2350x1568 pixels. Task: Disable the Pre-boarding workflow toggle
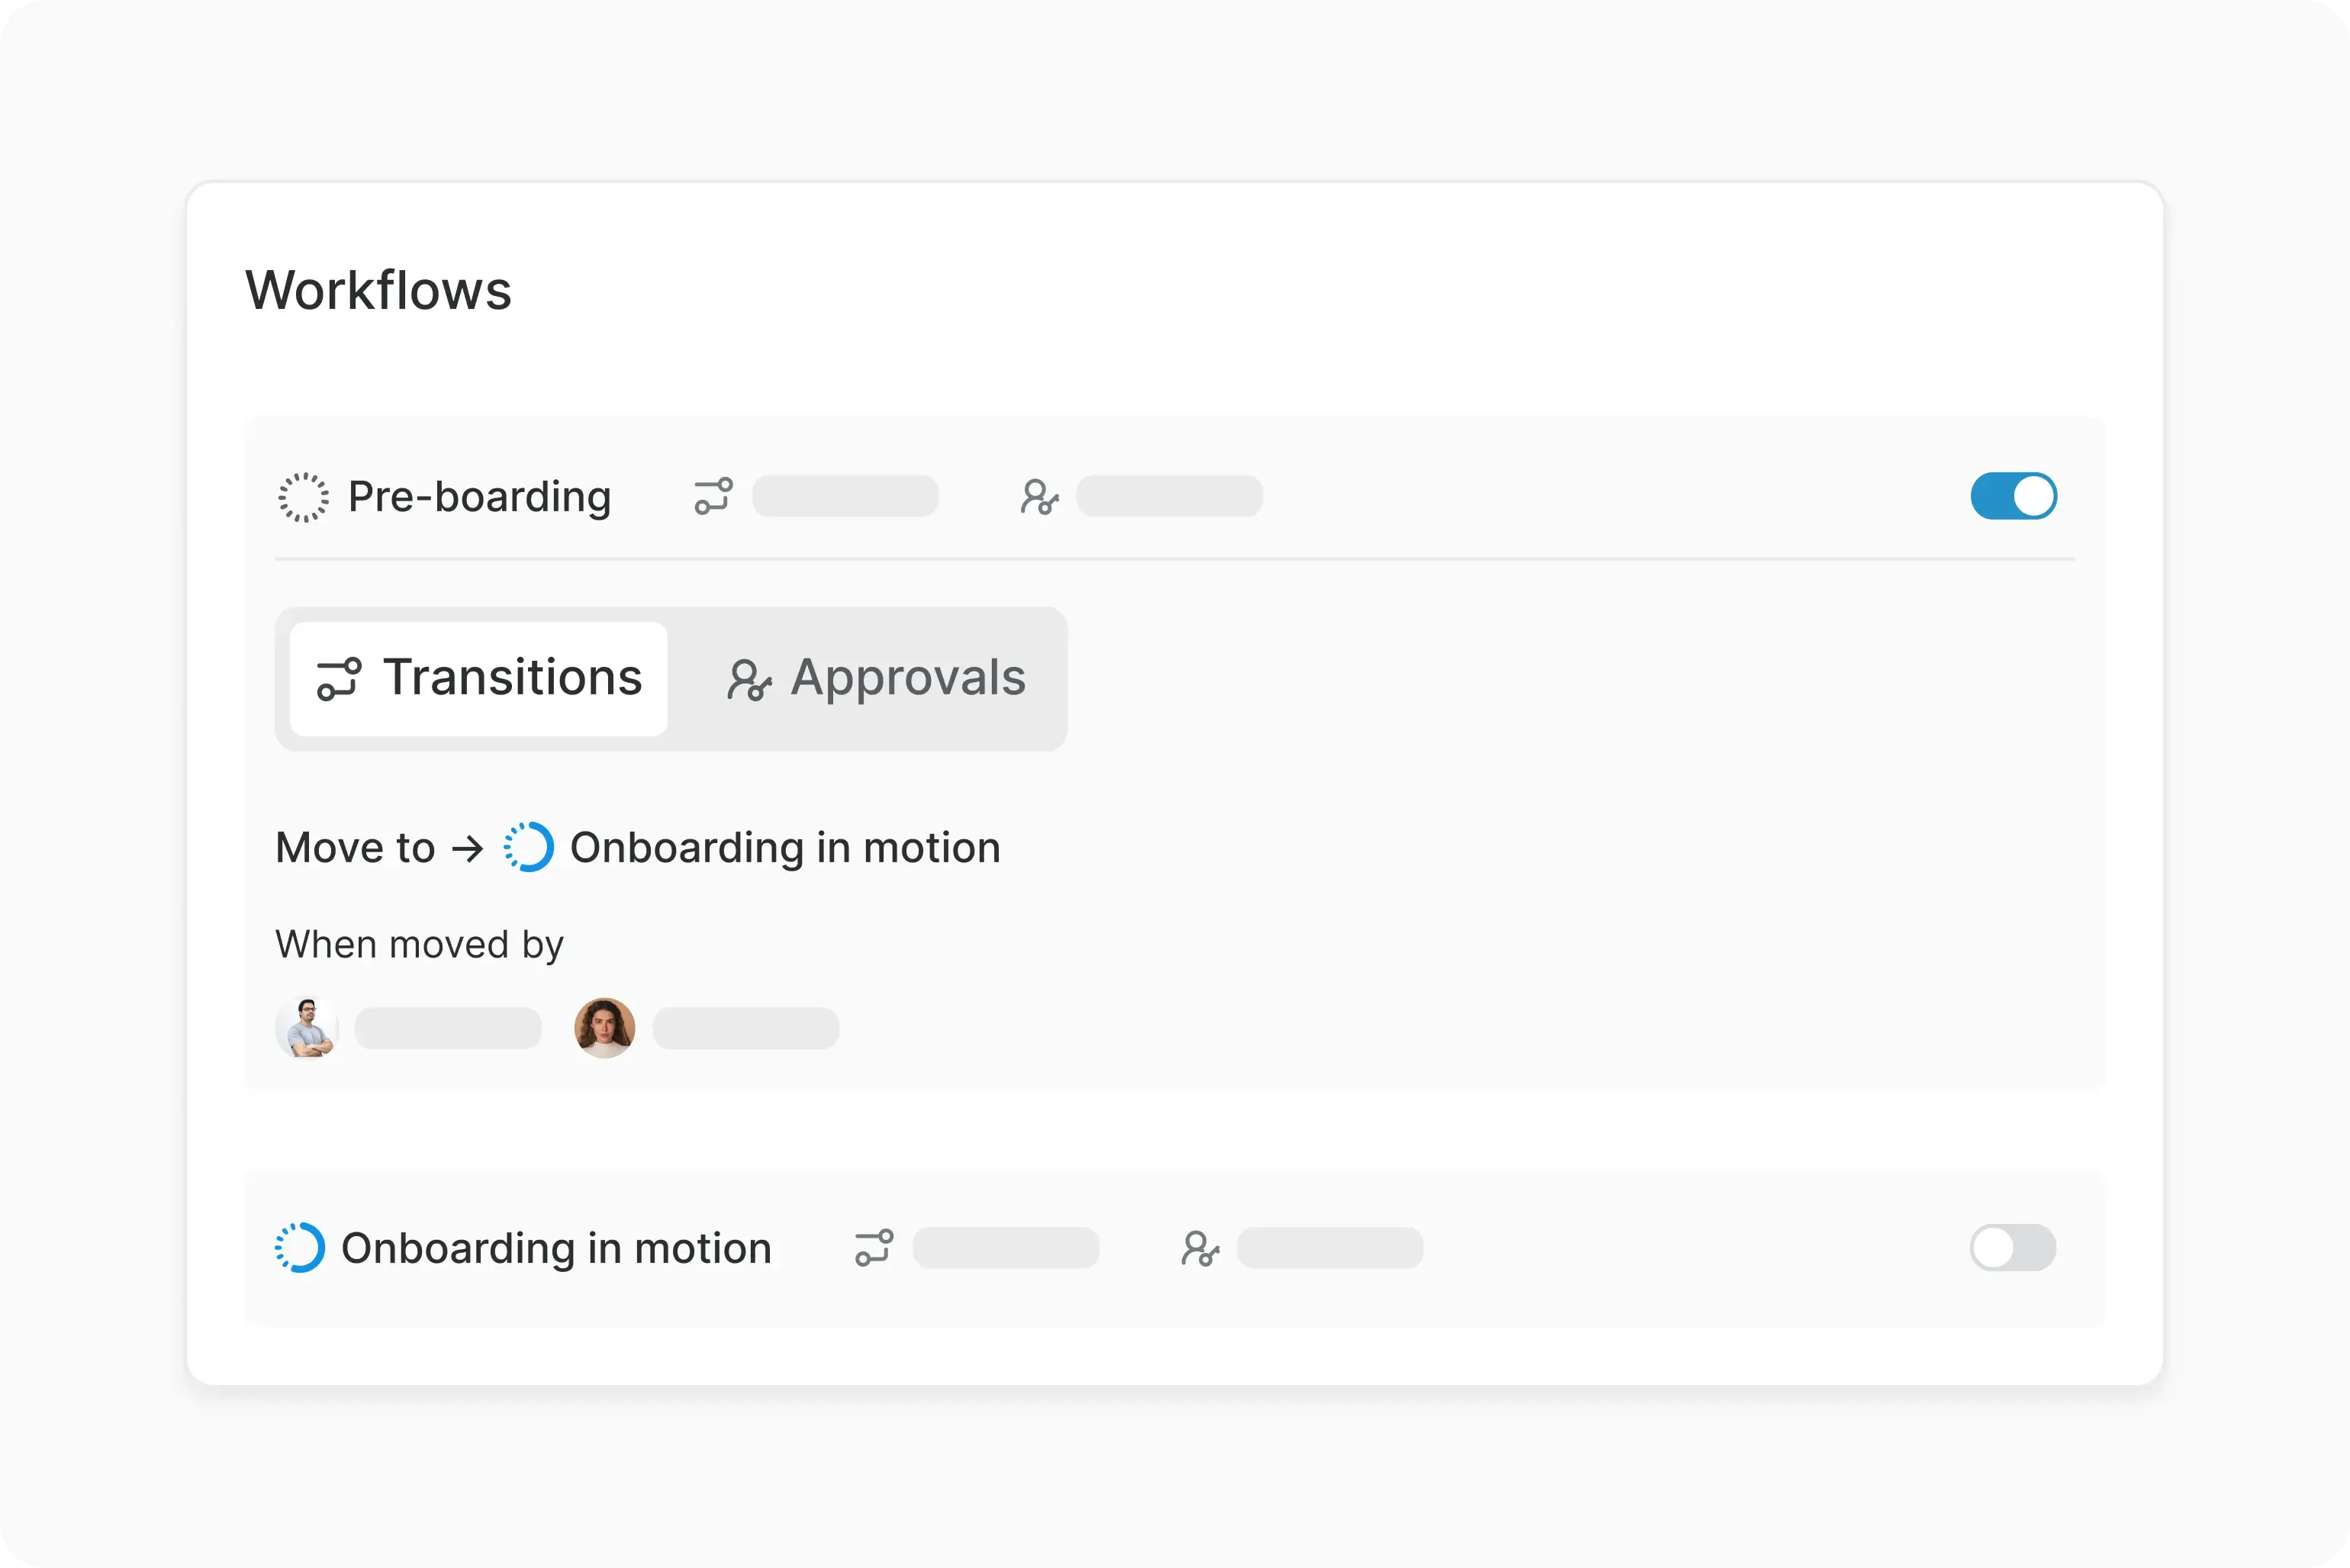pos(2013,496)
